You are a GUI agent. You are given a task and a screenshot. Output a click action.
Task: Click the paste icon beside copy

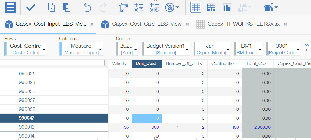pos(66,7)
